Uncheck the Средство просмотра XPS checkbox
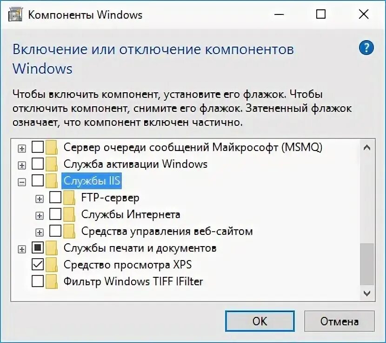Image resolution: width=386 pixels, height=343 pixels. click(38, 265)
